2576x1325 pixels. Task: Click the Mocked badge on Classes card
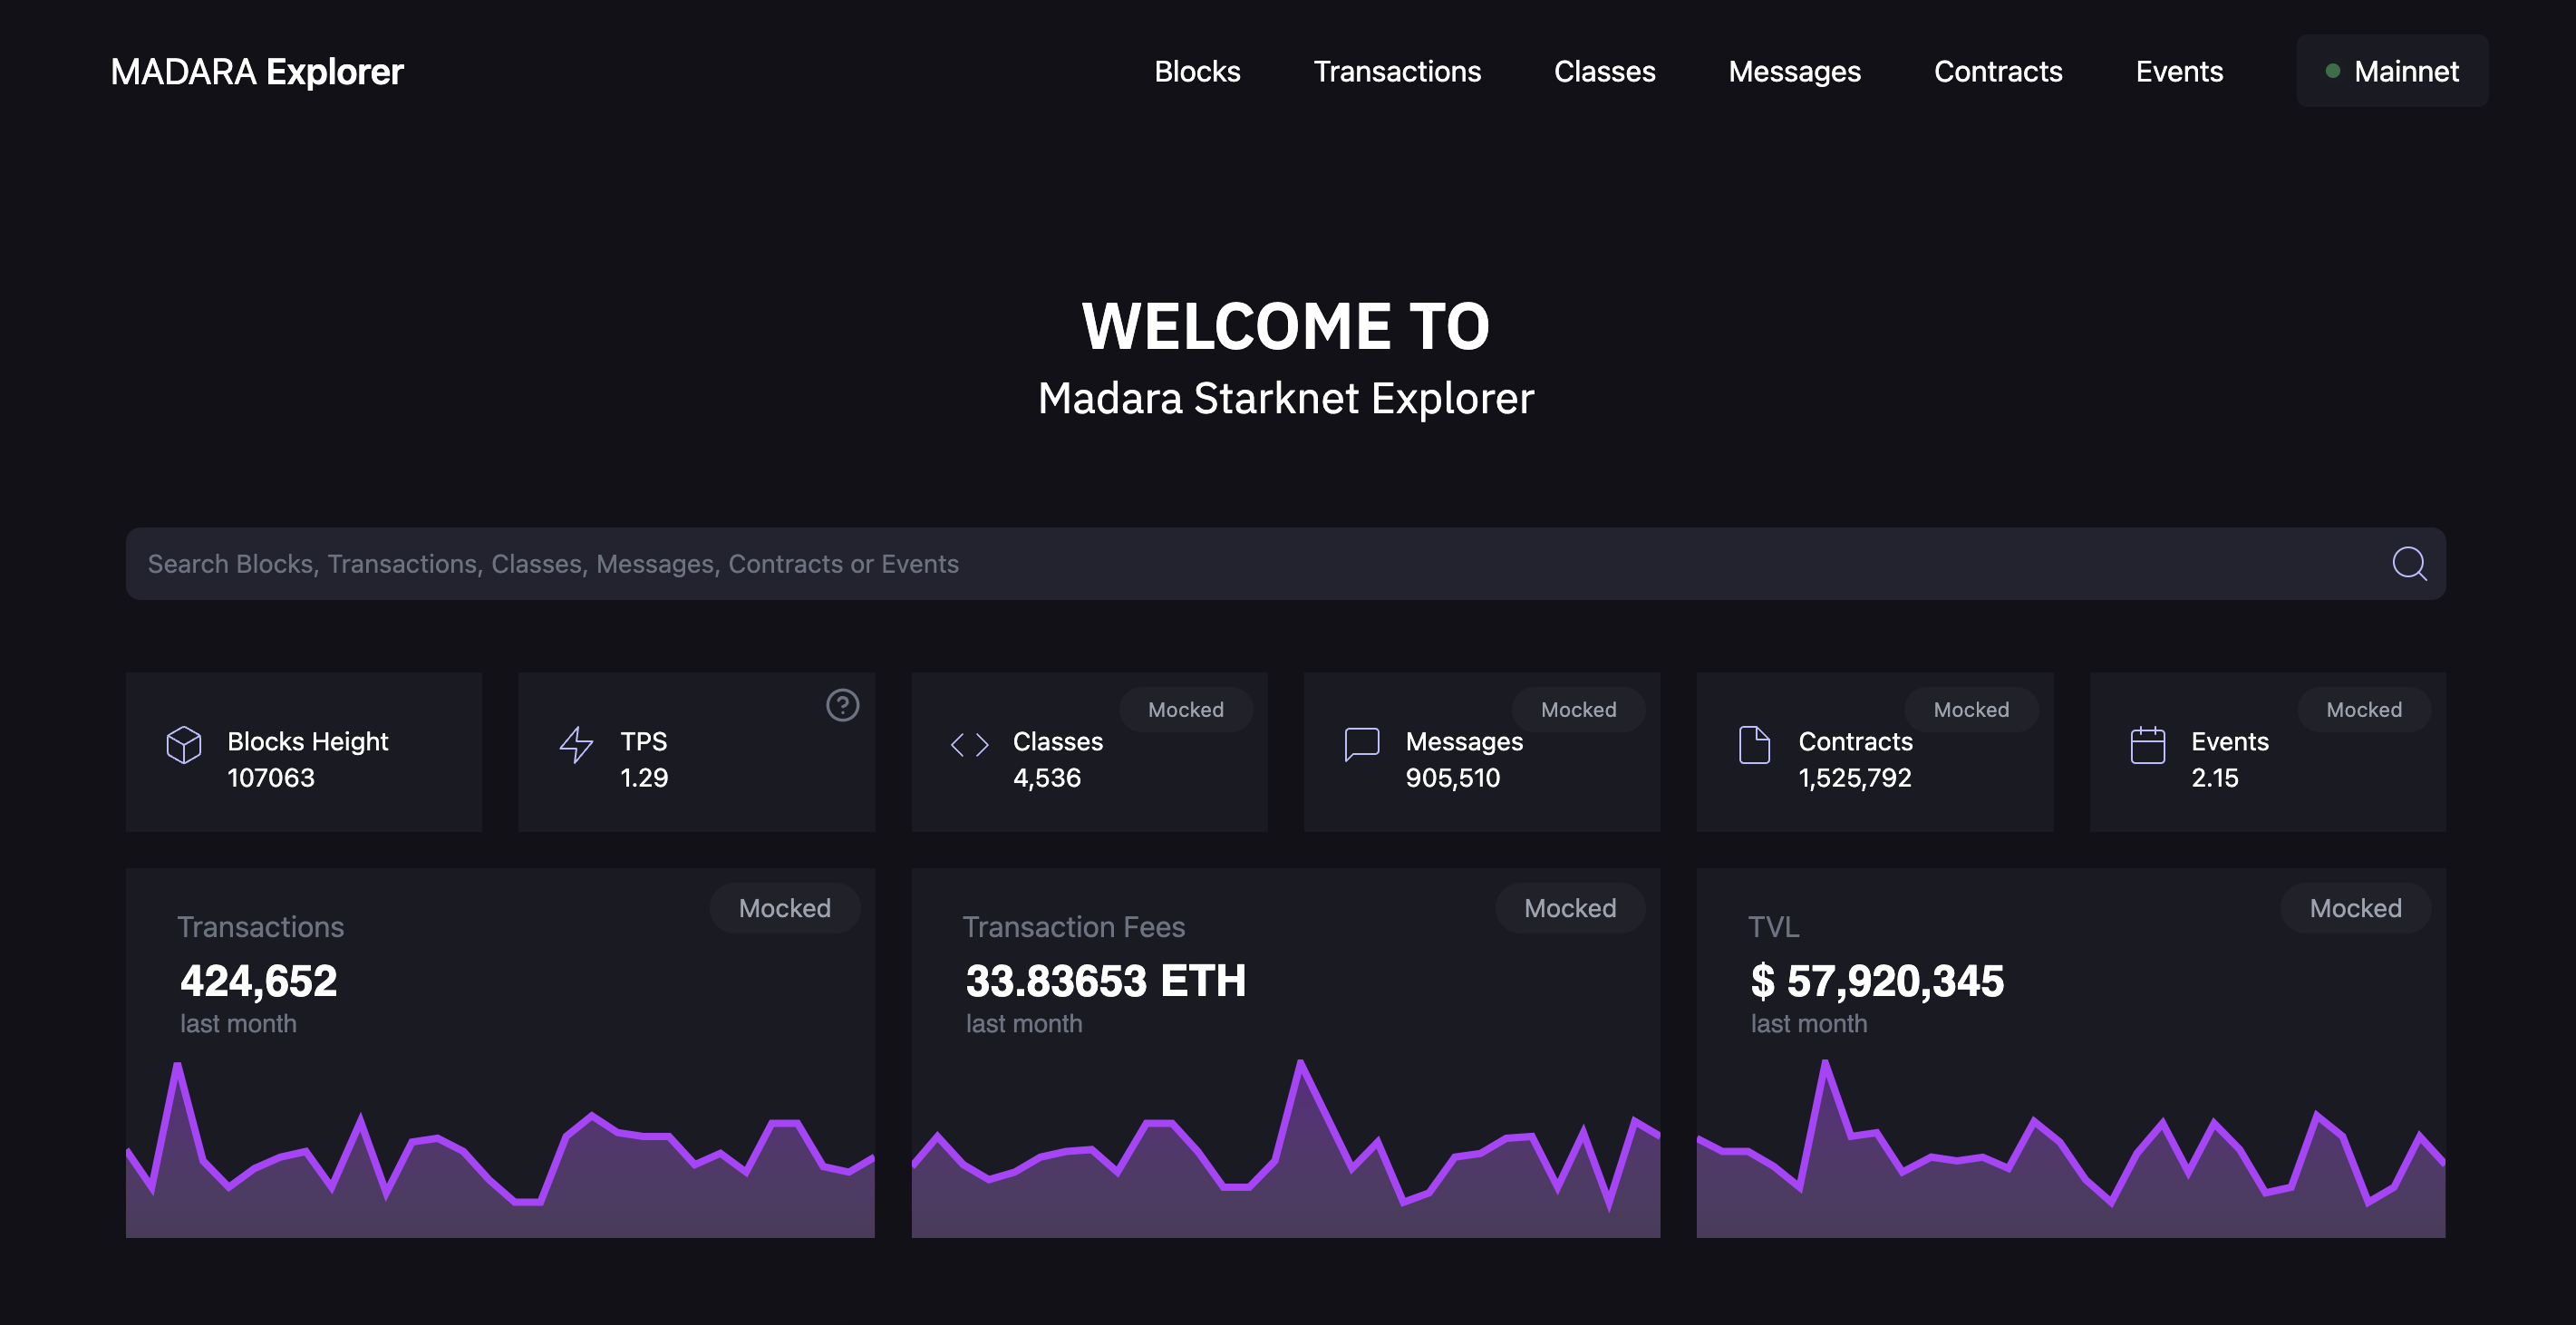tap(1185, 709)
